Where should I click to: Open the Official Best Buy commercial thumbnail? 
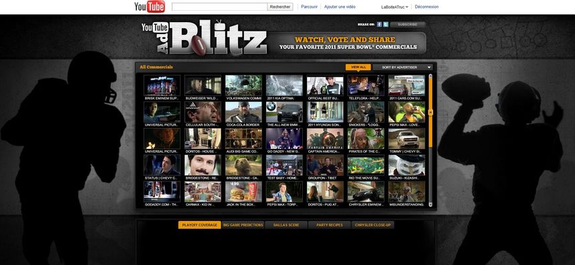[x=325, y=85]
